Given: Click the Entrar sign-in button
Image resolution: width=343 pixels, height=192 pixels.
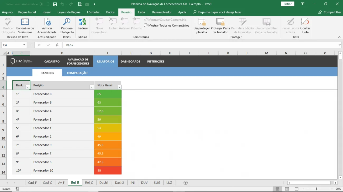Looking at the screenshot, I should click(288, 4).
